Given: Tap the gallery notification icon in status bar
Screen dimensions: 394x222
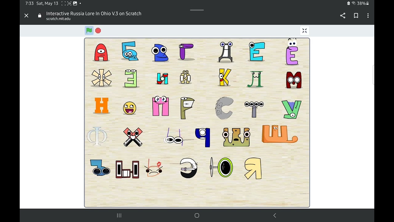Looking at the screenshot, I should point(75,3).
